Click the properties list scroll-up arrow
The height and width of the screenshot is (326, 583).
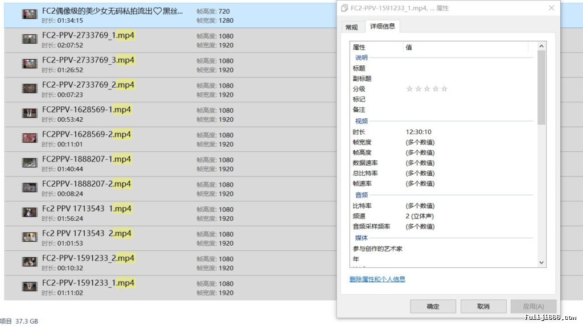point(541,46)
